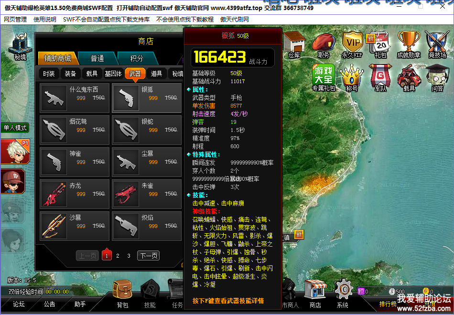Open the 论坛 forum link
Viewport: 454px width, 315px height.
coord(19,304)
